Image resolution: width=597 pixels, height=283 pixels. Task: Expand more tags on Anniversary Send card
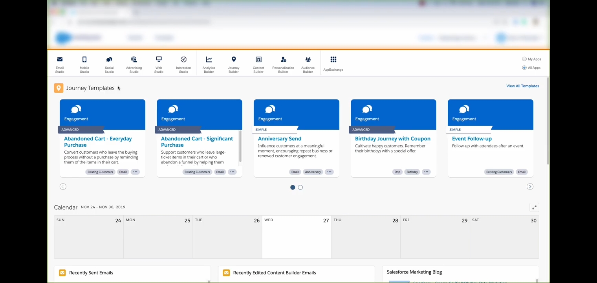point(329,172)
